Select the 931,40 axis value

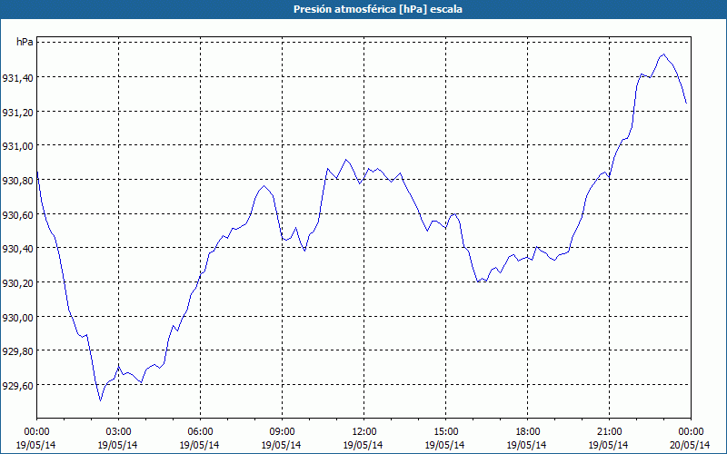(17, 78)
